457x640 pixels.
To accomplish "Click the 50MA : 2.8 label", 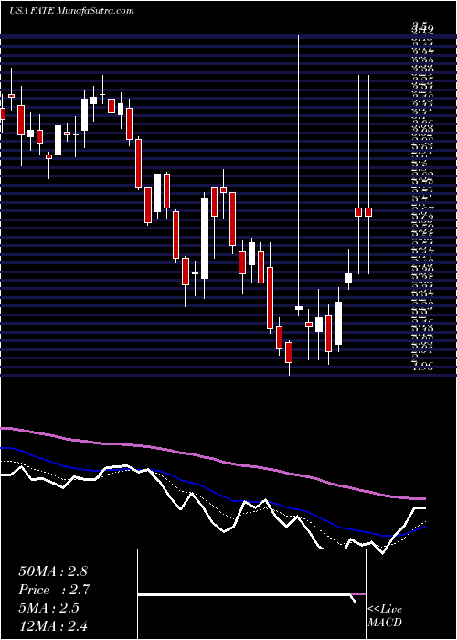I will click(x=53, y=571).
